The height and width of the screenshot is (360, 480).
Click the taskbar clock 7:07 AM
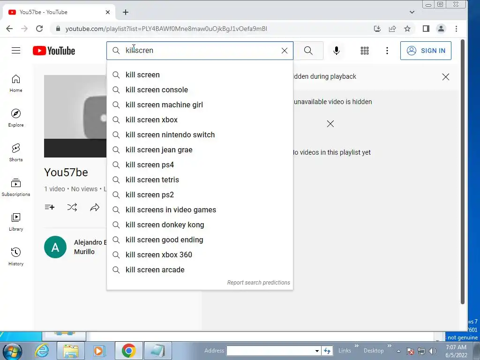456,347
